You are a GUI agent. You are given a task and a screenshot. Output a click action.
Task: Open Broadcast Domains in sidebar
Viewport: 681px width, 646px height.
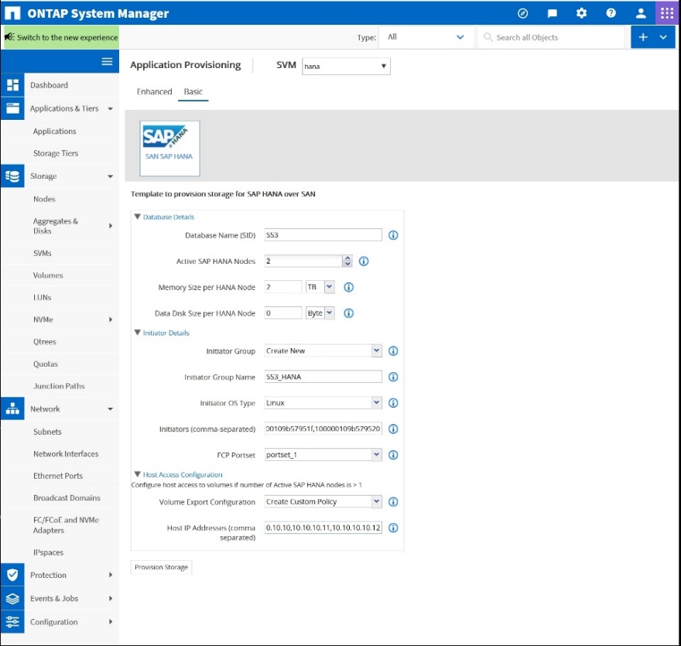(67, 498)
